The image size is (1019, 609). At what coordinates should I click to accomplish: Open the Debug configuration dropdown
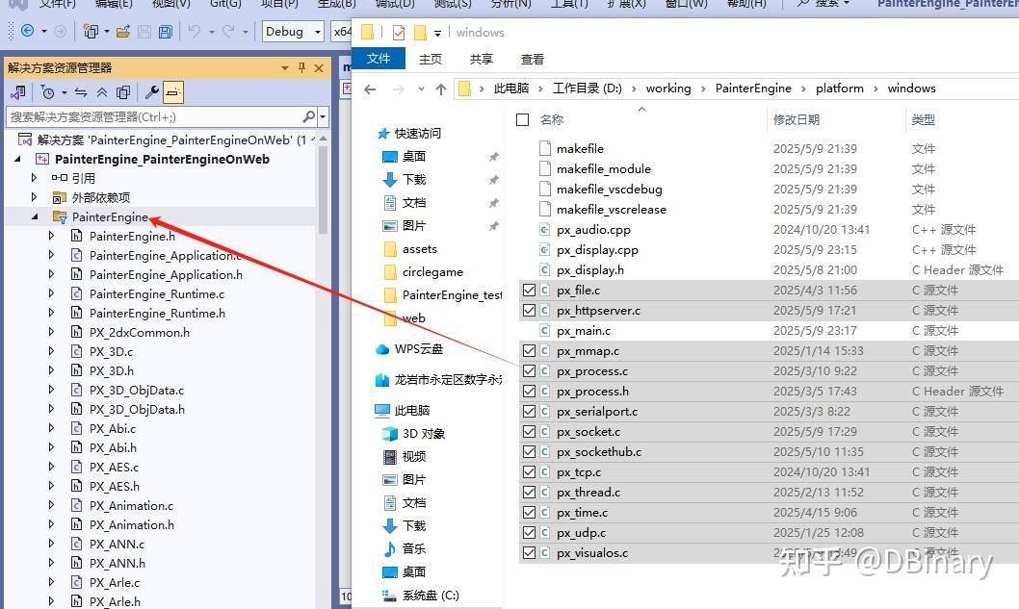click(293, 31)
